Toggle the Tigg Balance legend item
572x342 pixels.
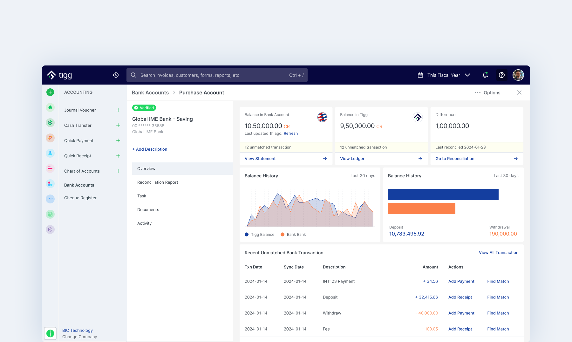click(x=259, y=235)
